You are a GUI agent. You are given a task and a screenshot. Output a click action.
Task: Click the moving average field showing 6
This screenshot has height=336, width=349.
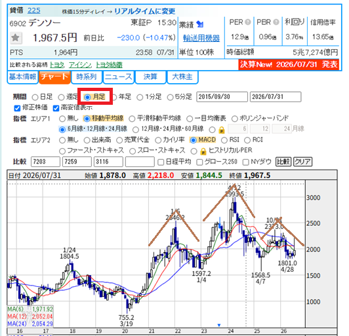[238, 128]
